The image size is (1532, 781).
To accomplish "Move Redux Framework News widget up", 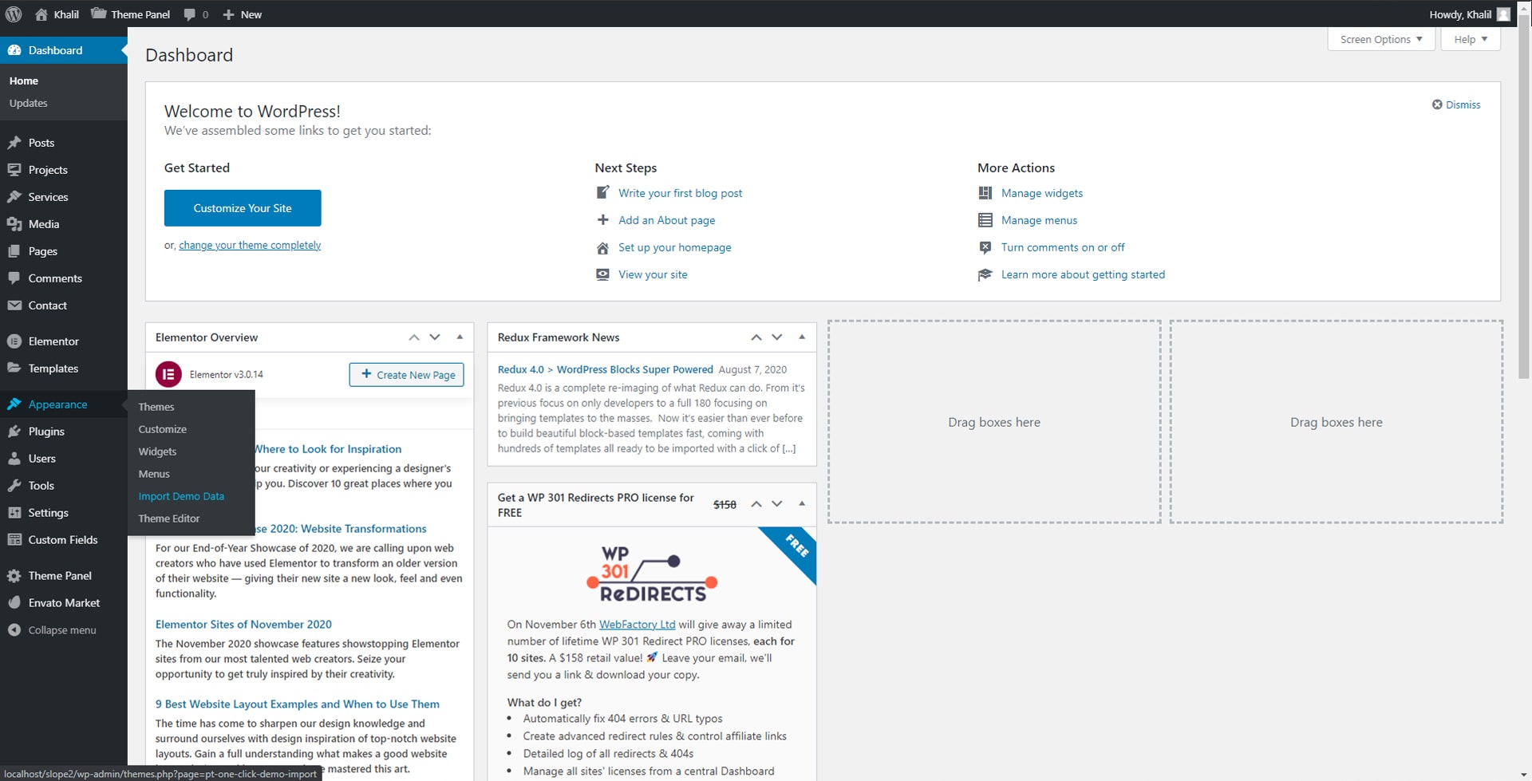I will (x=756, y=337).
